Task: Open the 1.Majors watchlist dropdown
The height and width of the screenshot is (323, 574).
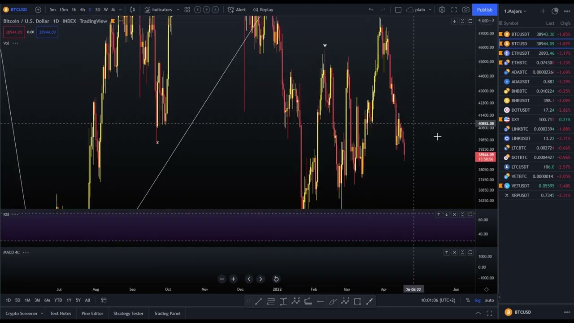Action: point(515,11)
